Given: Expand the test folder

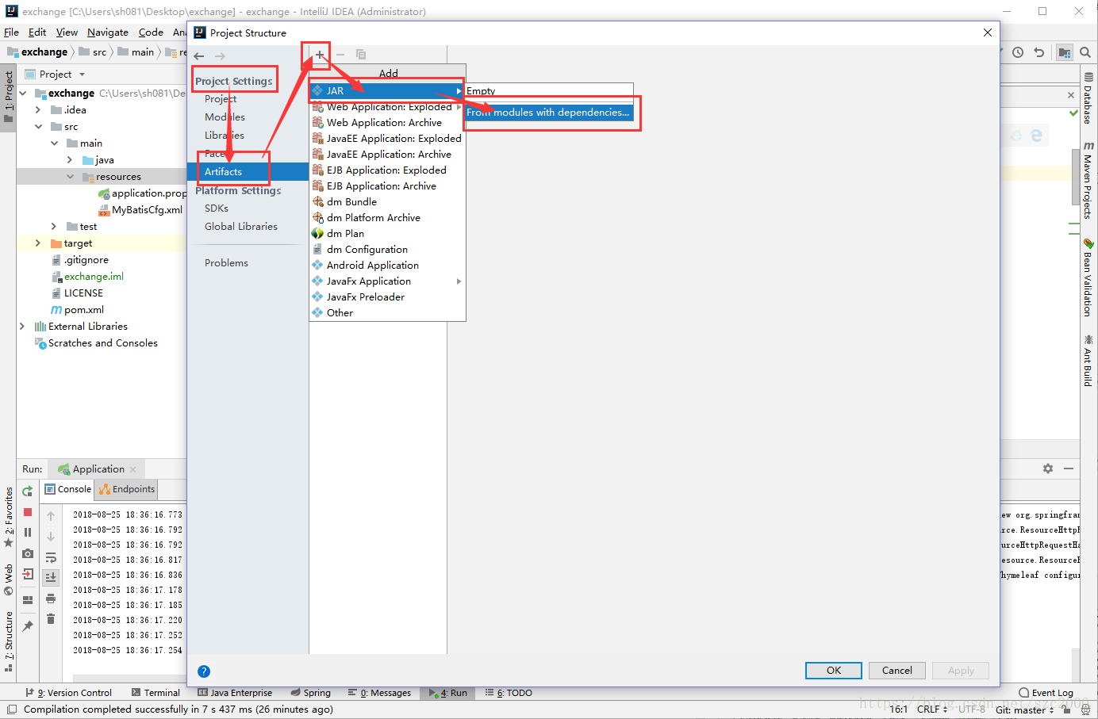Looking at the screenshot, I should [x=54, y=227].
